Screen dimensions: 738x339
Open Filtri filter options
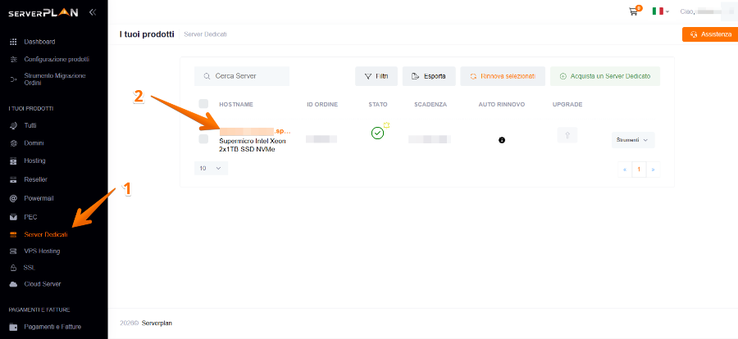coord(376,76)
